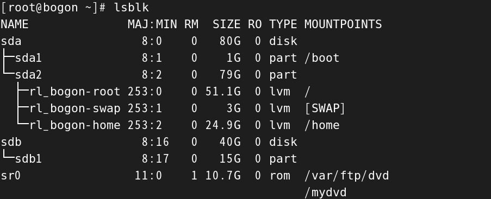The image size is (491, 199).
Task: Click the RO column header
Action: [x=255, y=24]
